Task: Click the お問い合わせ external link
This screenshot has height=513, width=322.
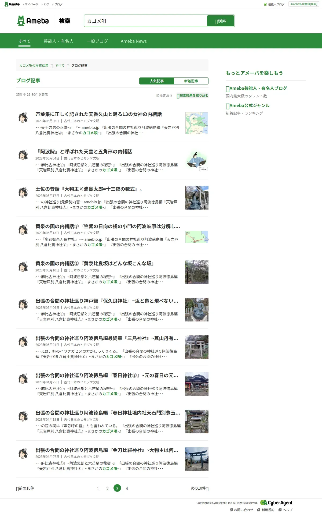Action: pos(241,510)
